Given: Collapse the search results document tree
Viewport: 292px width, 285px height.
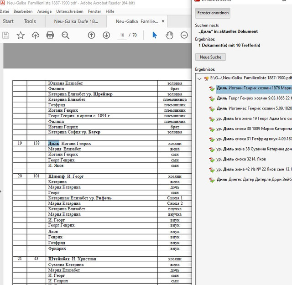Looking at the screenshot, I should coord(199,78).
